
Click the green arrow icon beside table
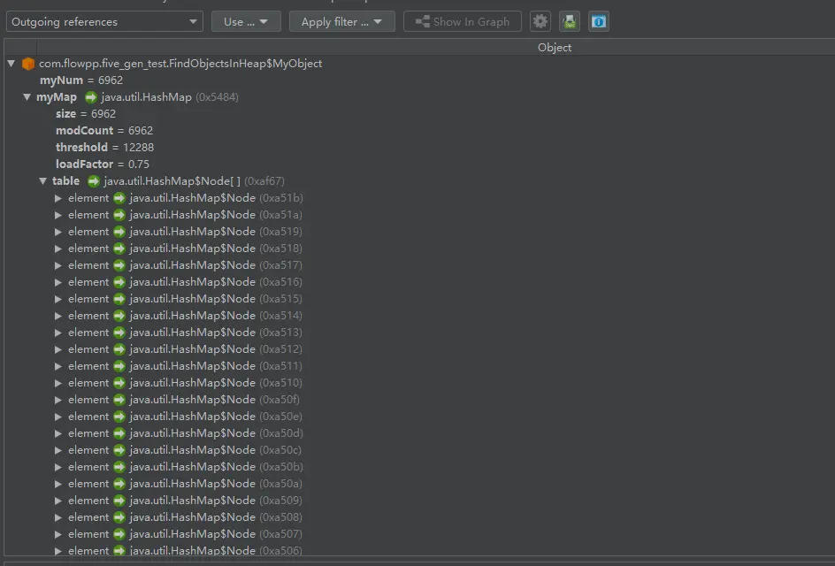pos(94,181)
